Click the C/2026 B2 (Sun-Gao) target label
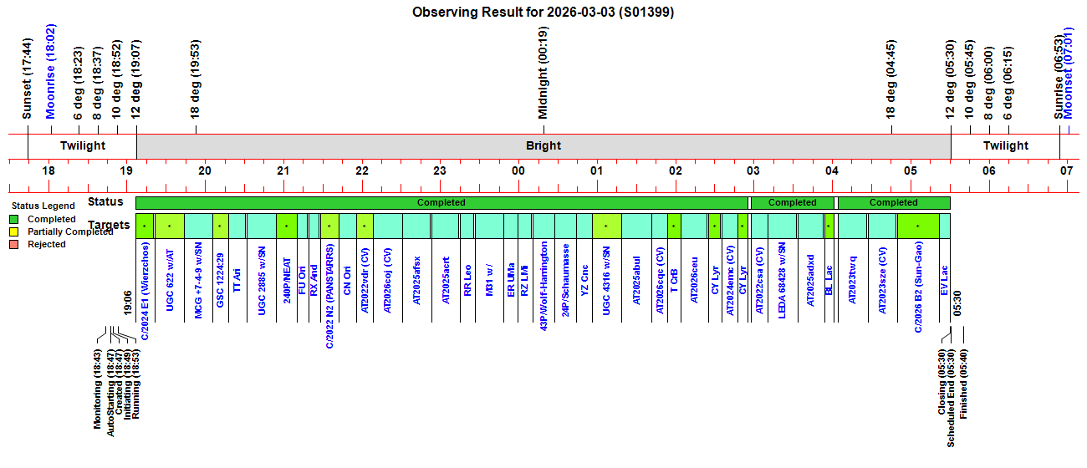This screenshot has height=468, width=1087. coord(918,287)
